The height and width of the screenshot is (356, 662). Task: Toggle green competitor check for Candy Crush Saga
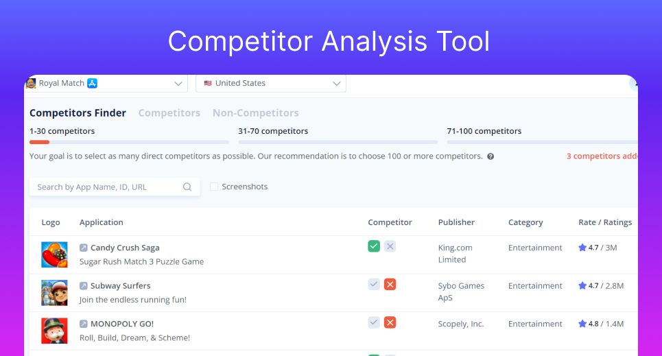click(x=374, y=246)
